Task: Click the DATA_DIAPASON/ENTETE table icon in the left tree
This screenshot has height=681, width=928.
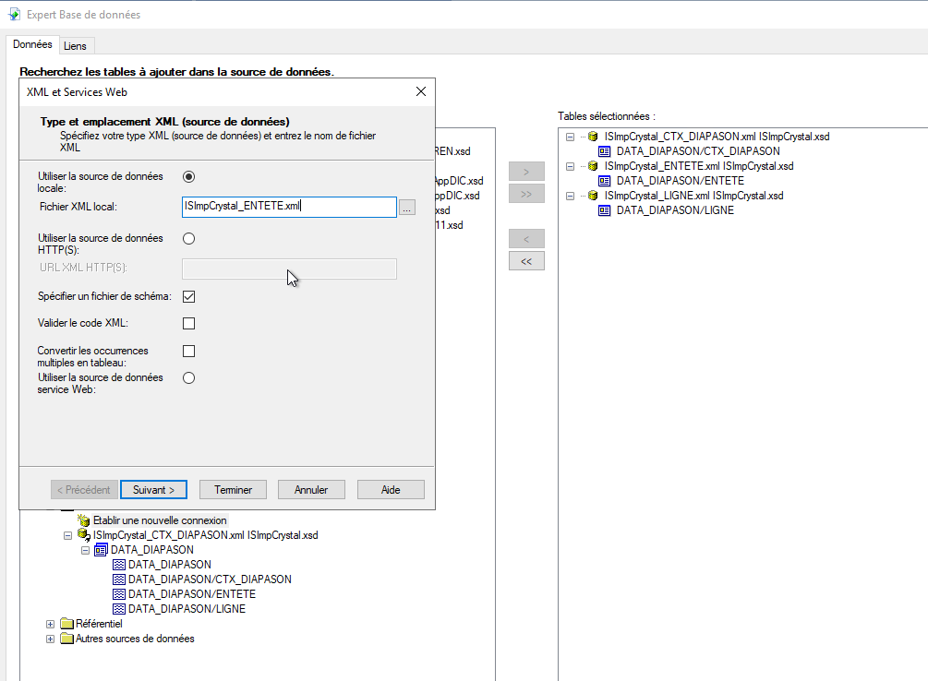Action: 118,594
